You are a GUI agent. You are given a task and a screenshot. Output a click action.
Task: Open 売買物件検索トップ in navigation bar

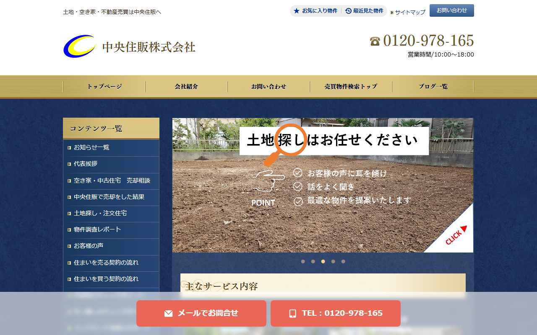click(x=351, y=87)
